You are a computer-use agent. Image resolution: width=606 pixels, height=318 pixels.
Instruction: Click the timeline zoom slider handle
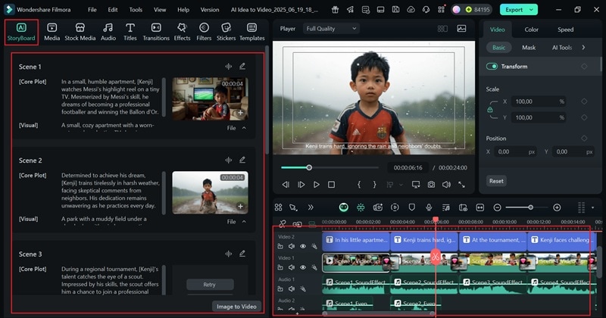tap(531, 207)
